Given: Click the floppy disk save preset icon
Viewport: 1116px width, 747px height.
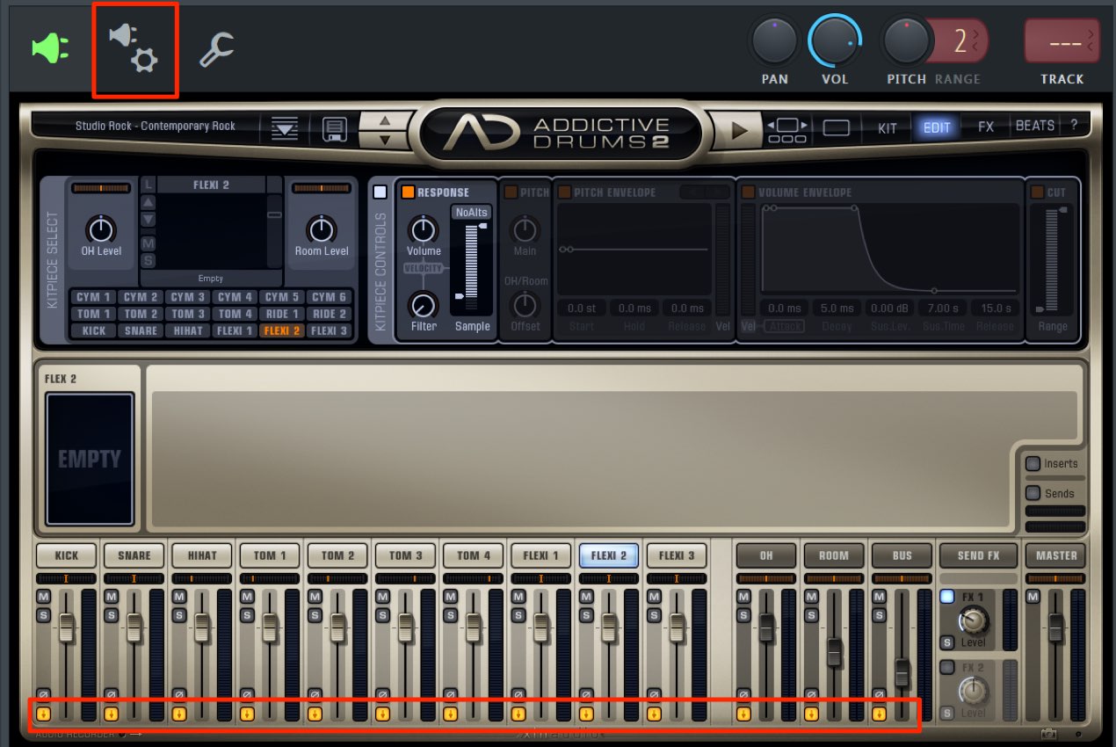Looking at the screenshot, I should click(335, 128).
